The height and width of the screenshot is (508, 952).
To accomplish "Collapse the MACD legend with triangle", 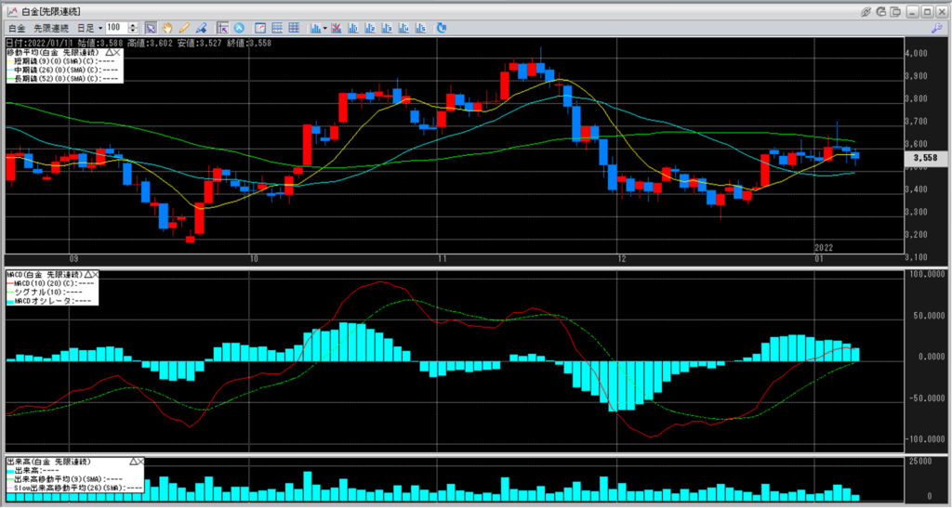I will pyautogui.click(x=87, y=276).
